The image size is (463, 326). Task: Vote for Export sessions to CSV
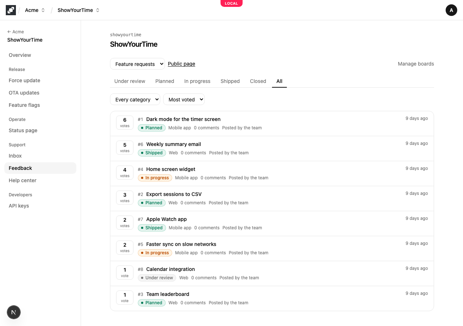(x=125, y=197)
